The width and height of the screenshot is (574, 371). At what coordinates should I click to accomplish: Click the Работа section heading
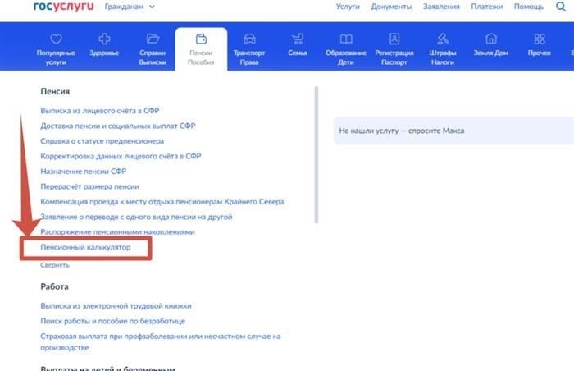(54, 286)
